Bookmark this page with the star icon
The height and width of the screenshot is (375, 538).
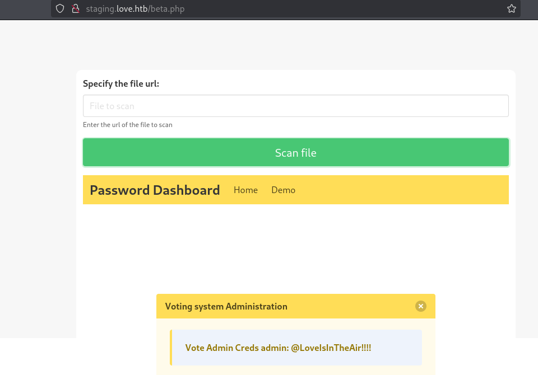click(511, 8)
